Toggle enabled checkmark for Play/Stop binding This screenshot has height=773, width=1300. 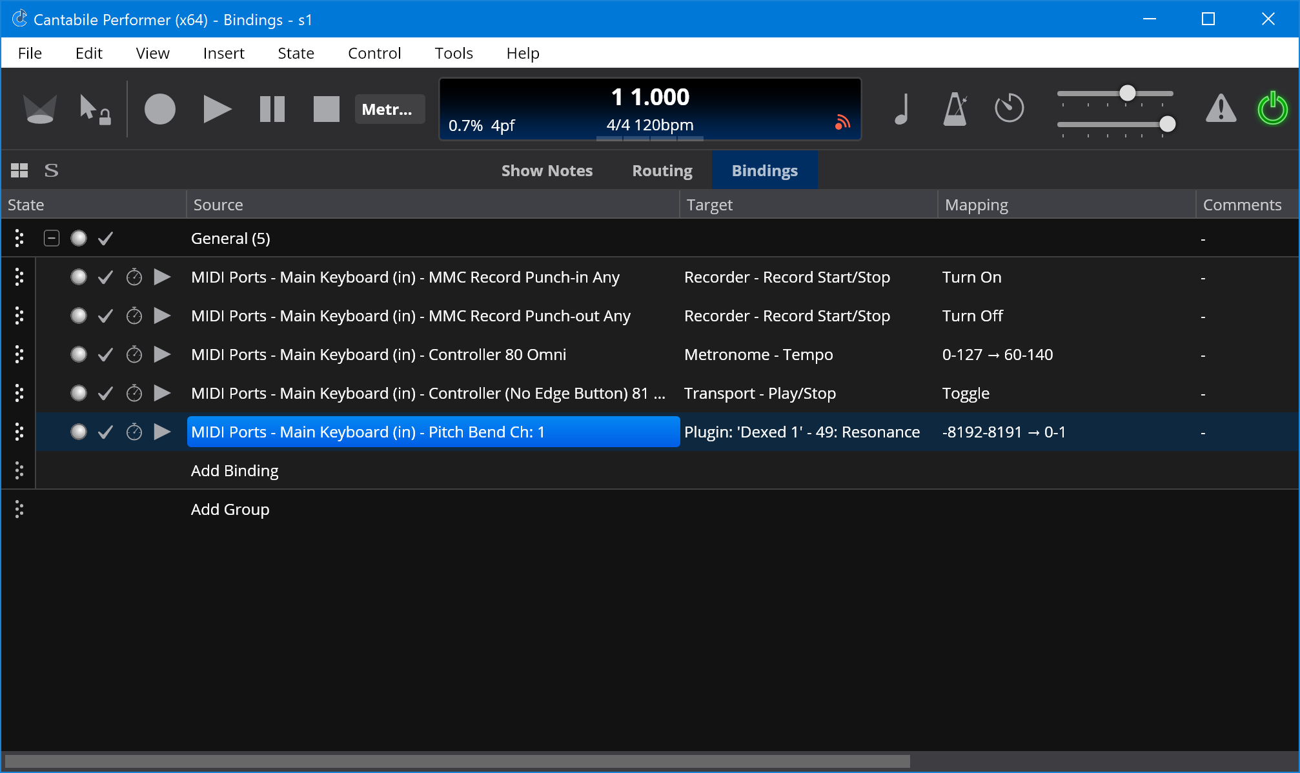tap(105, 394)
